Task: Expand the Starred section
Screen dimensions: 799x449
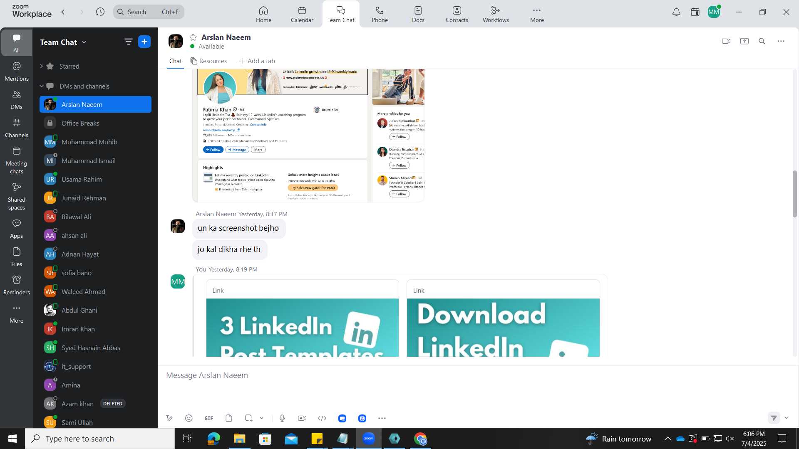Action: (x=42, y=66)
